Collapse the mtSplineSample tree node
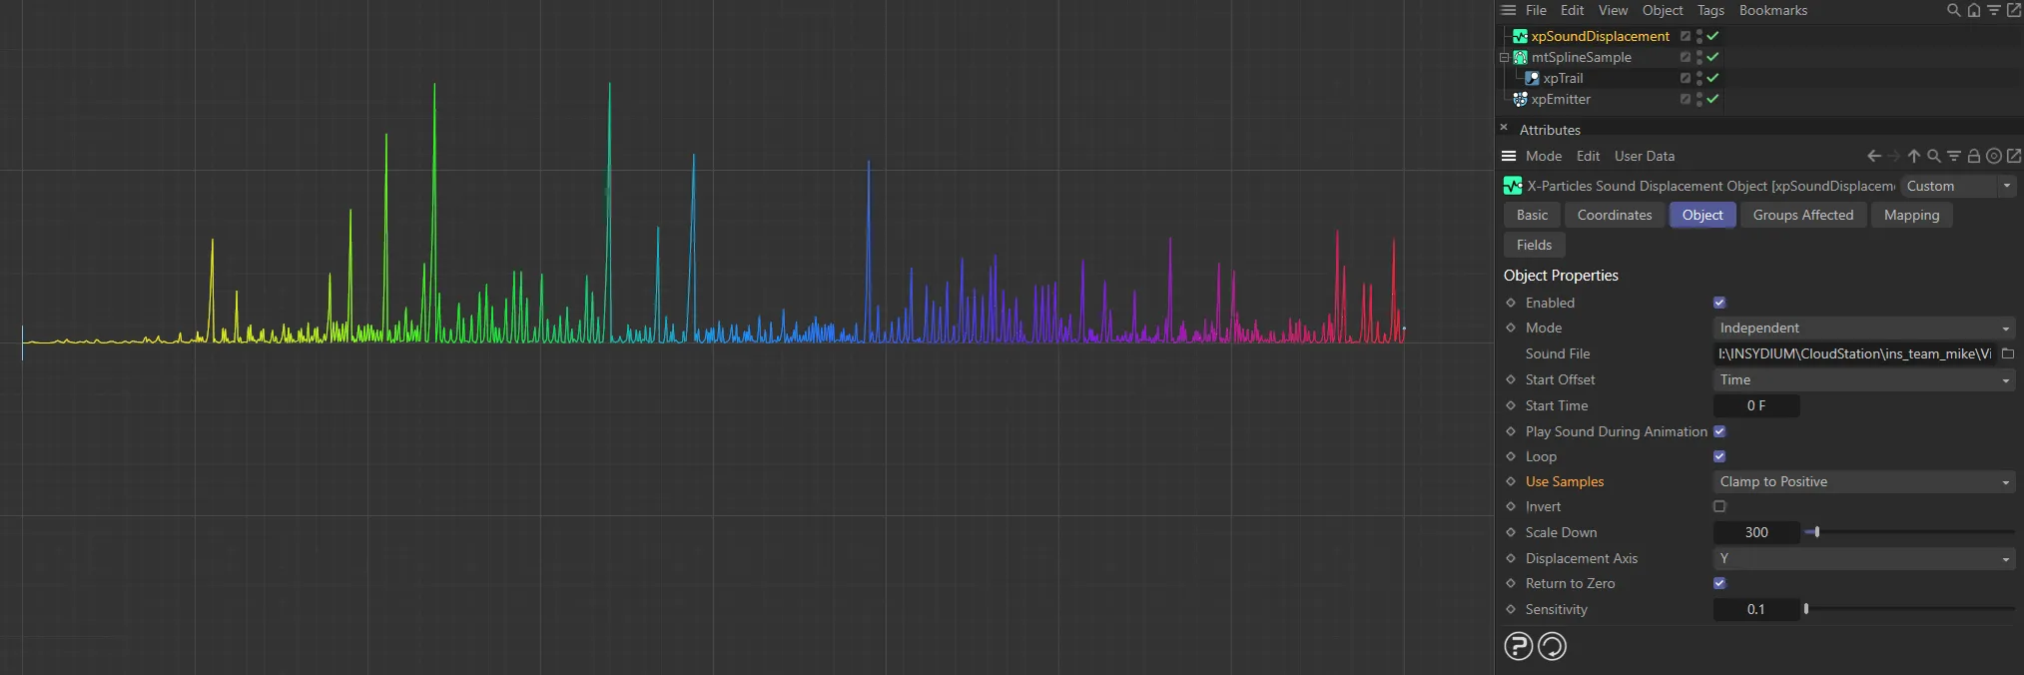Screen dimensions: 2024x675 coord(1504,57)
